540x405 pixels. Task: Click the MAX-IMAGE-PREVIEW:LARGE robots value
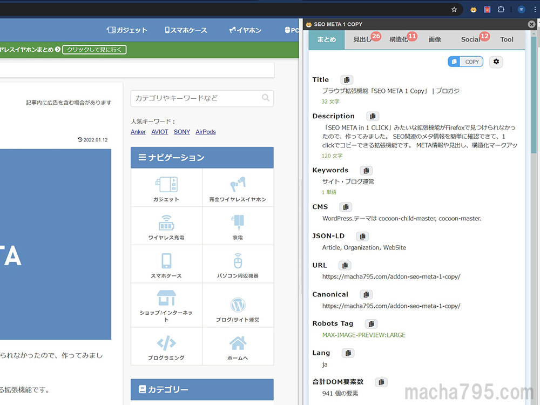[x=363, y=335]
